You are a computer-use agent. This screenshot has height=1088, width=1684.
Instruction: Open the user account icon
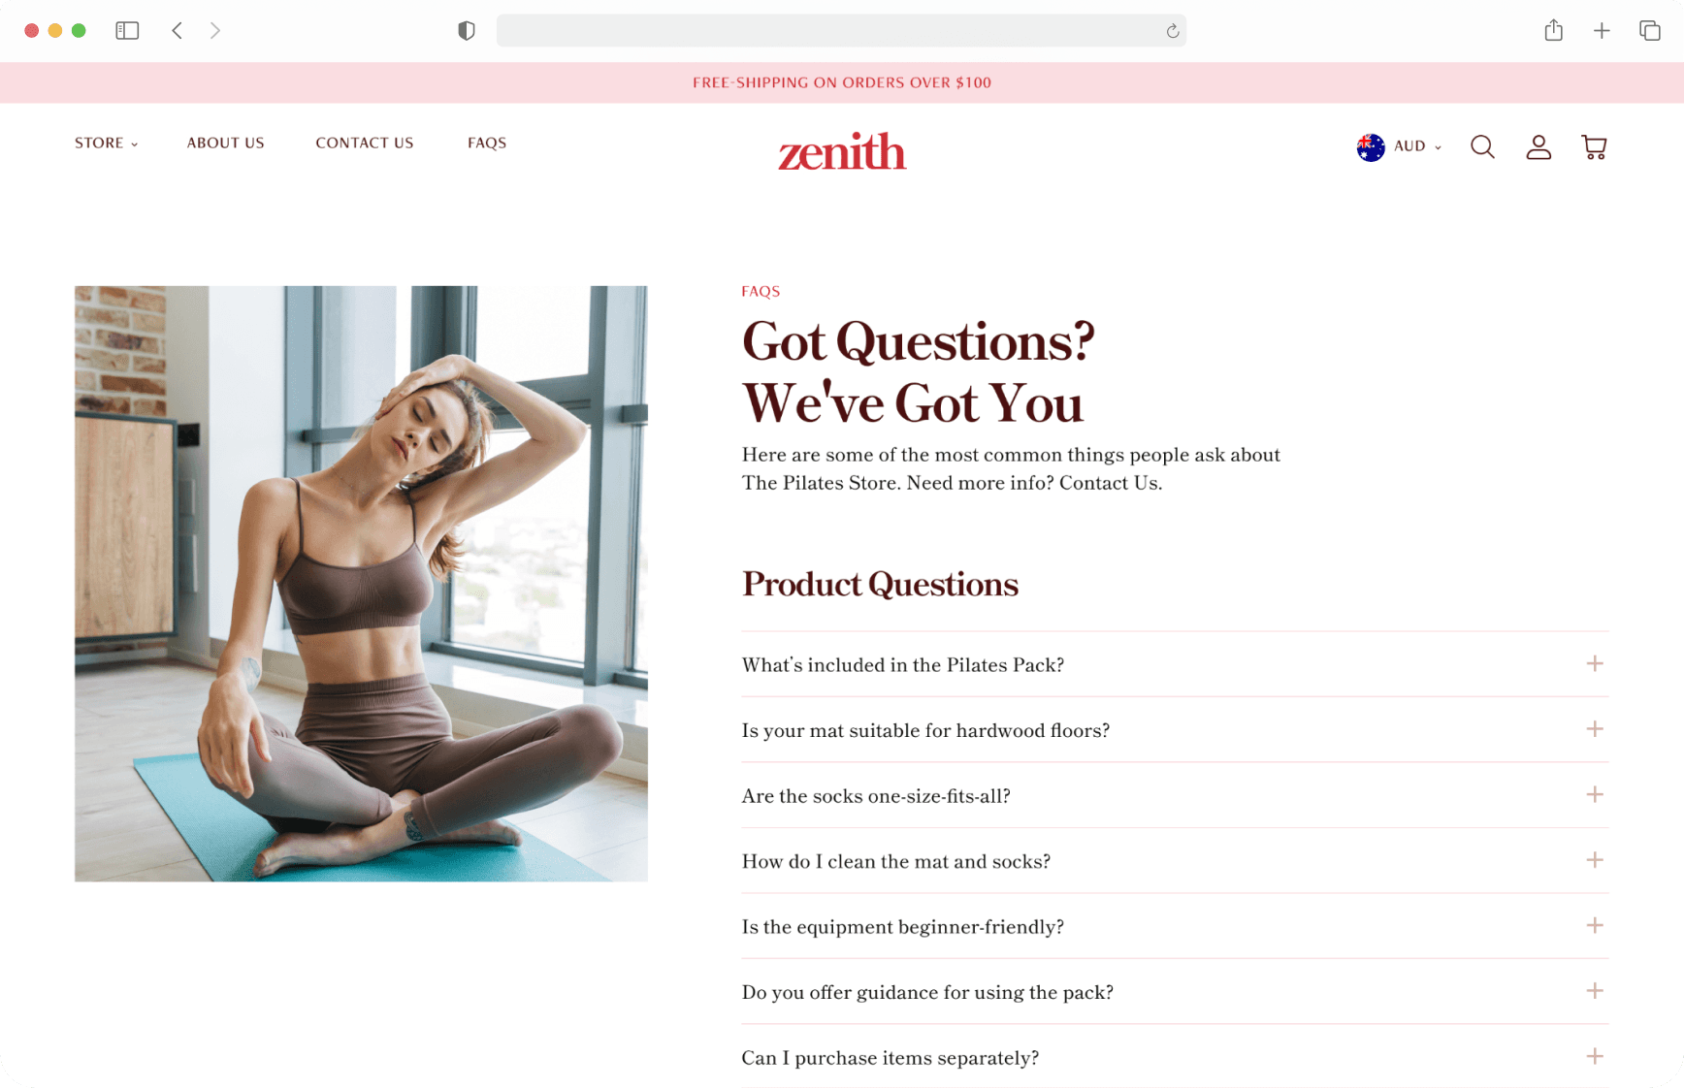(1538, 146)
